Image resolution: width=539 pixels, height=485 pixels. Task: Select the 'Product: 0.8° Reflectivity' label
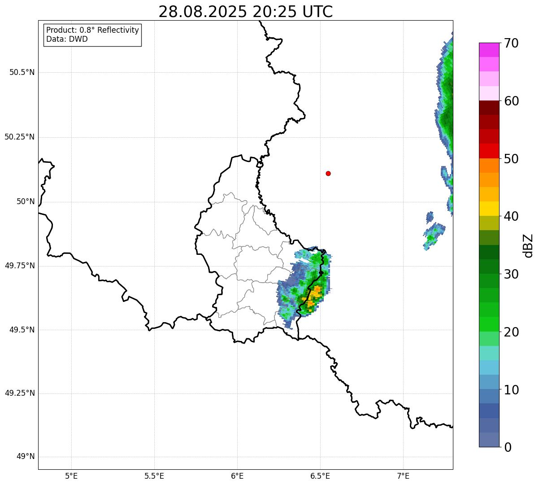point(93,30)
